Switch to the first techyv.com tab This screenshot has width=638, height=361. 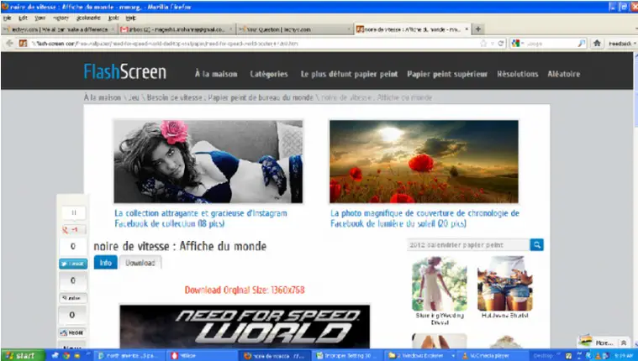click(x=59, y=29)
